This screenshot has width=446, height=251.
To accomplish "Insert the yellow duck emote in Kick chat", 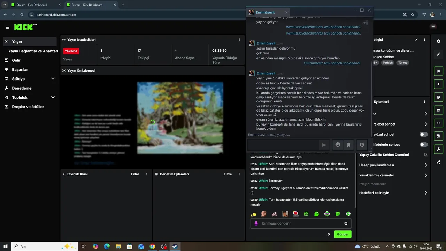I will tap(254, 214).
